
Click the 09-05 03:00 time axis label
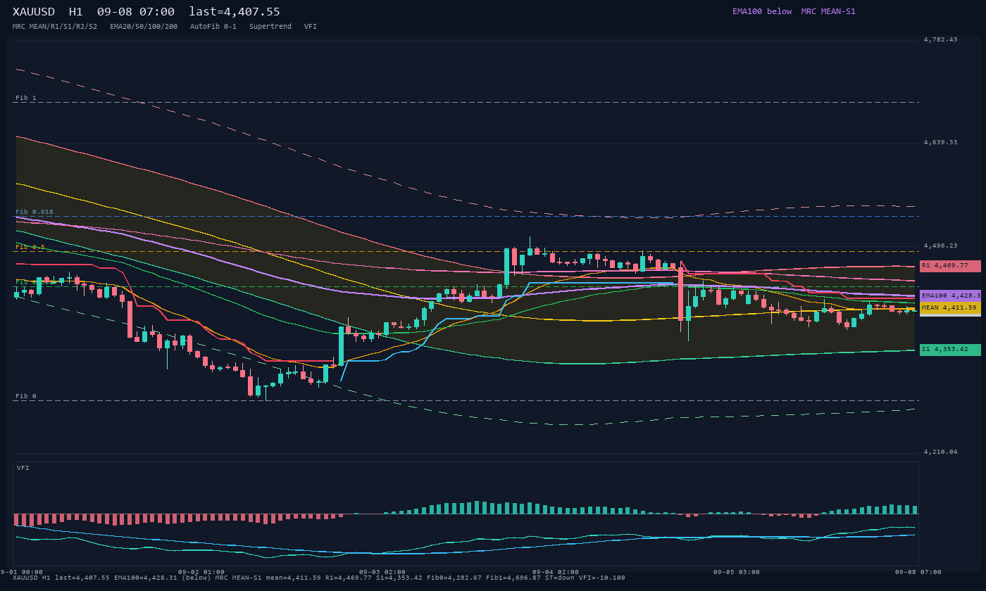tap(737, 572)
